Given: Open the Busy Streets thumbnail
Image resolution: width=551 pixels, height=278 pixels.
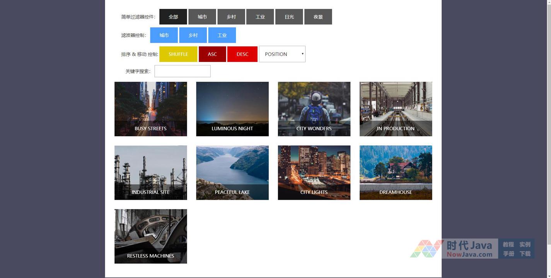Looking at the screenshot, I should (x=150, y=109).
